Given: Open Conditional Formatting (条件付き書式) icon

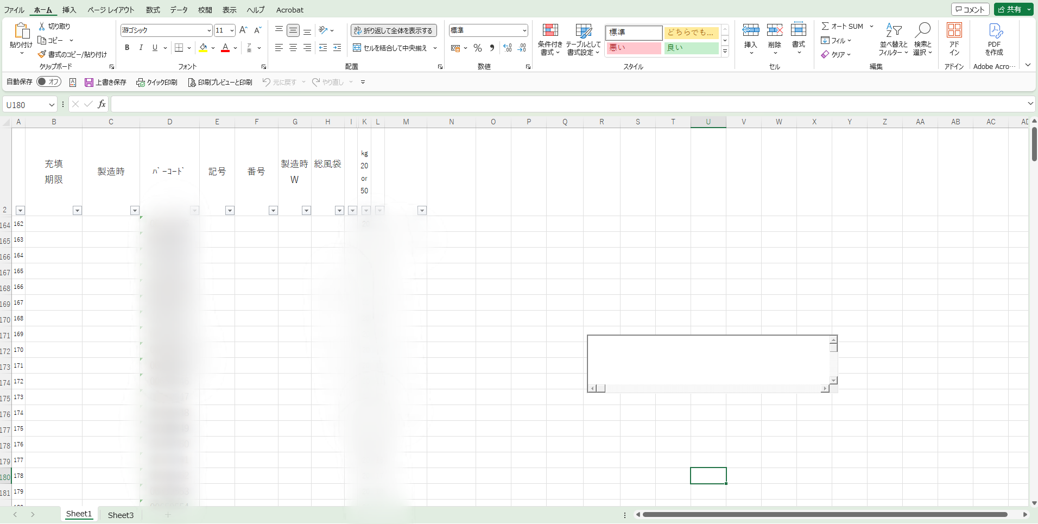Looking at the screenshot, I should (550, 31).
